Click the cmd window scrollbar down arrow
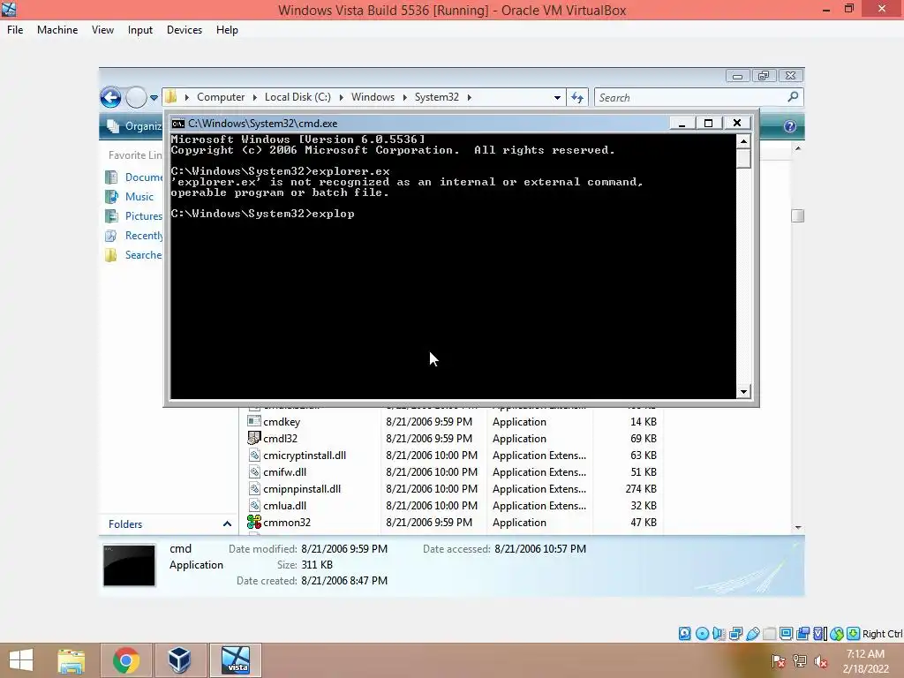Image resolution: width=904 pixels, height=678 pixels. (743, 391)
